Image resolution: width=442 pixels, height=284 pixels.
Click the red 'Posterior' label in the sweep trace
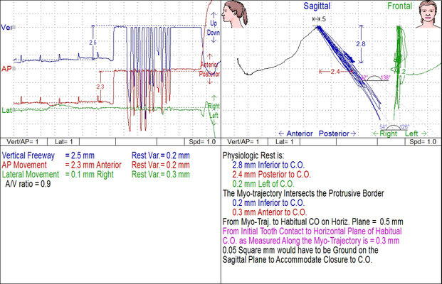(209, 75)
